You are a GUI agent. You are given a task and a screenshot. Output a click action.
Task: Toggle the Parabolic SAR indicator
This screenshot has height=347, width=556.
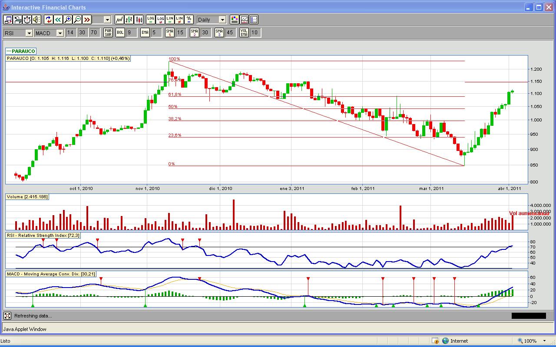108,33
